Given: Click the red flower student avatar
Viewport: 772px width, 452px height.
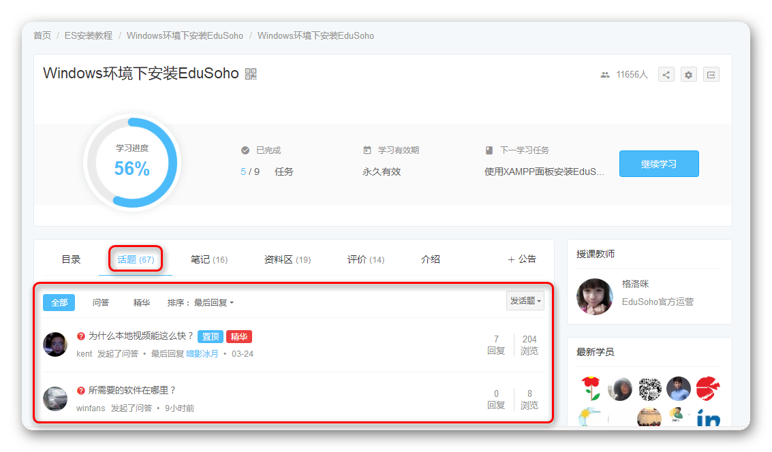Looking at the screenshot, I should 590,389.
